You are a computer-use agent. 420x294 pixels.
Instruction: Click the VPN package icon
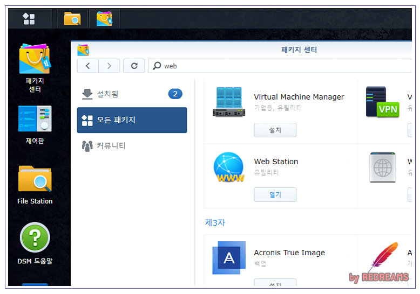click(382, 102)
